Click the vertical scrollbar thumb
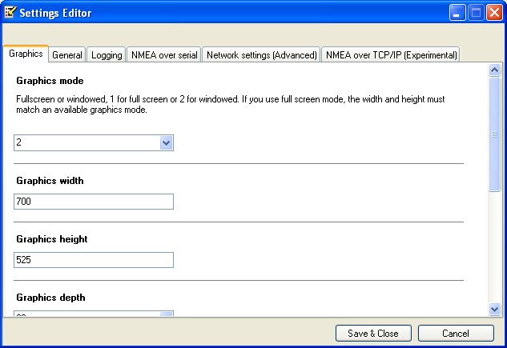 click(495, 134)
